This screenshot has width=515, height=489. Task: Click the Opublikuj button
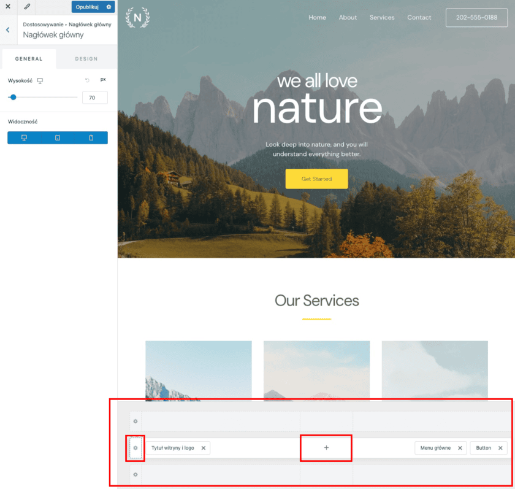tap(87, 7)
